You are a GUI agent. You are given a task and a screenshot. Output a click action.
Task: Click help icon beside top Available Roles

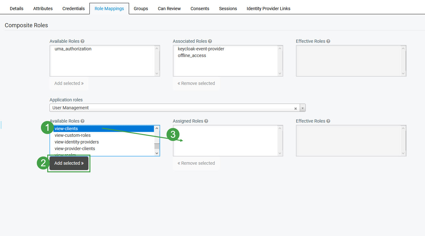pyautogui.click(x=82, y=41)
